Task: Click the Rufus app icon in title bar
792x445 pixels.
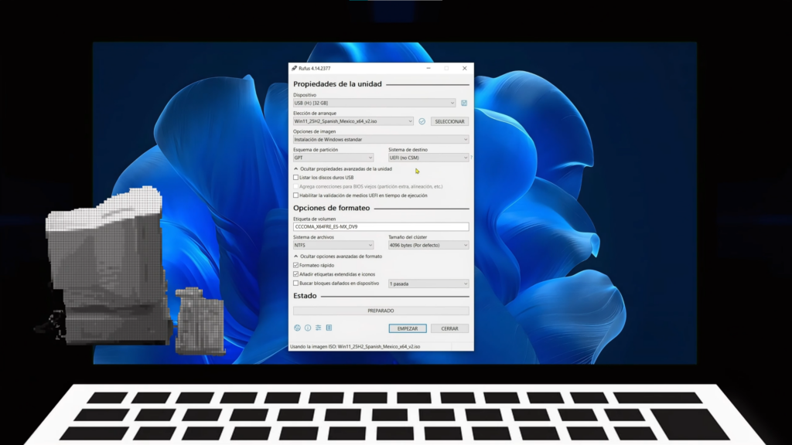Action: click(294, 68)
